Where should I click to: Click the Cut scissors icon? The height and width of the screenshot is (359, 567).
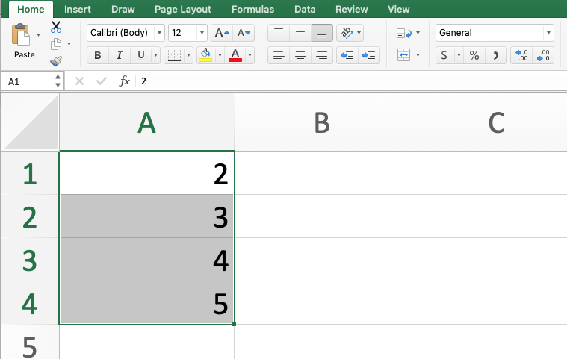[x=56, y=28]
